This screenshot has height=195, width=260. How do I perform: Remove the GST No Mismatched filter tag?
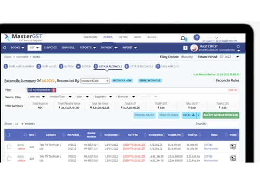click(x=54, y=90)
